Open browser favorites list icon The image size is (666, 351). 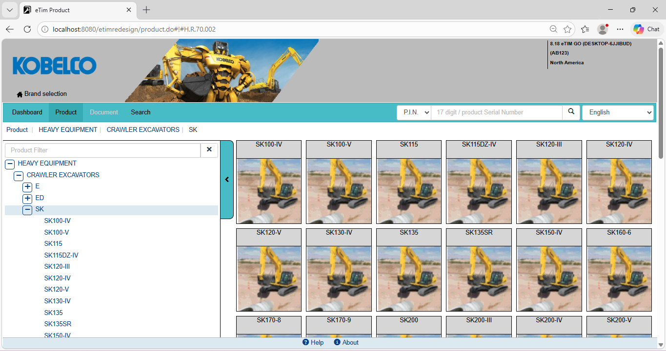585,29
